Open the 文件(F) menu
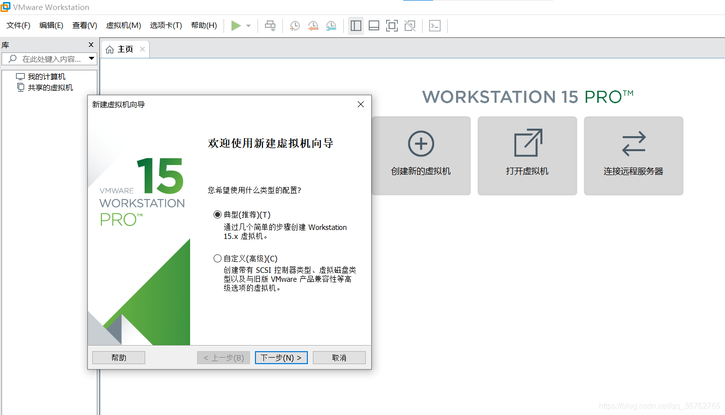This screenshot has width=725, height=415. coord(18,25)
